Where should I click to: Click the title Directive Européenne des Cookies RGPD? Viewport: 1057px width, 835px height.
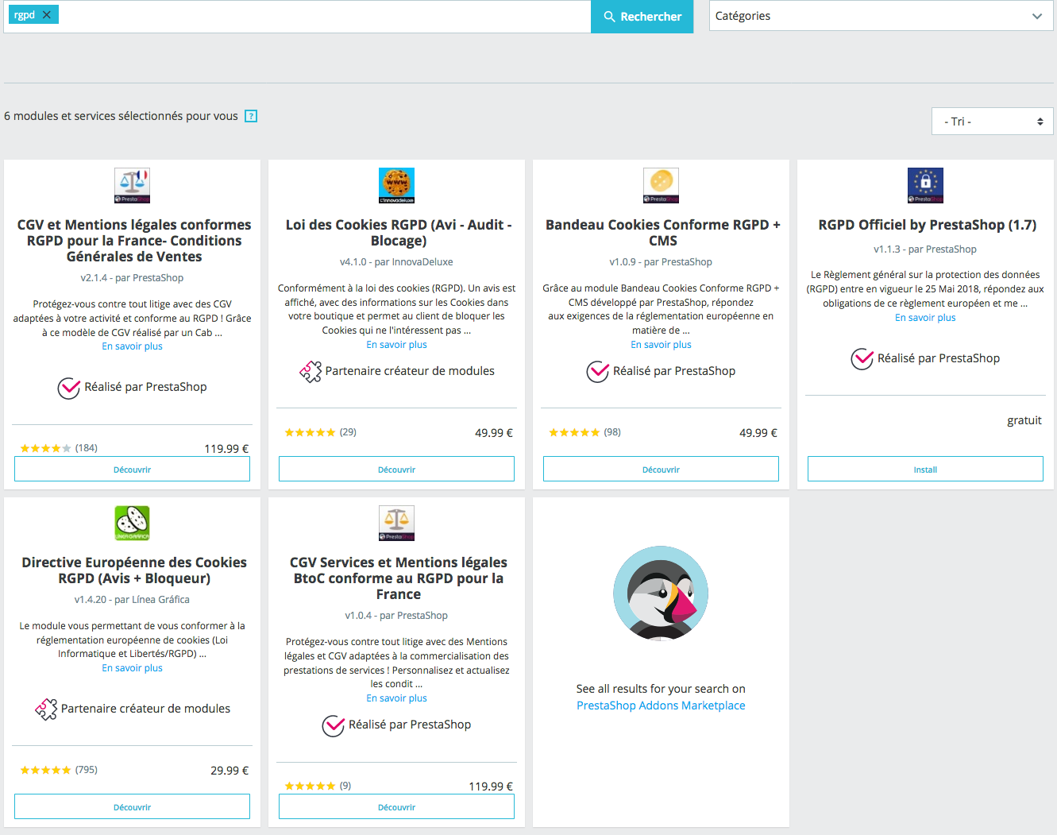pos(134,570)
